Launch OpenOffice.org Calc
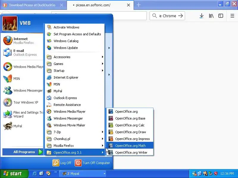This screenshot has height=178, width=238. [x=130, y=125]
